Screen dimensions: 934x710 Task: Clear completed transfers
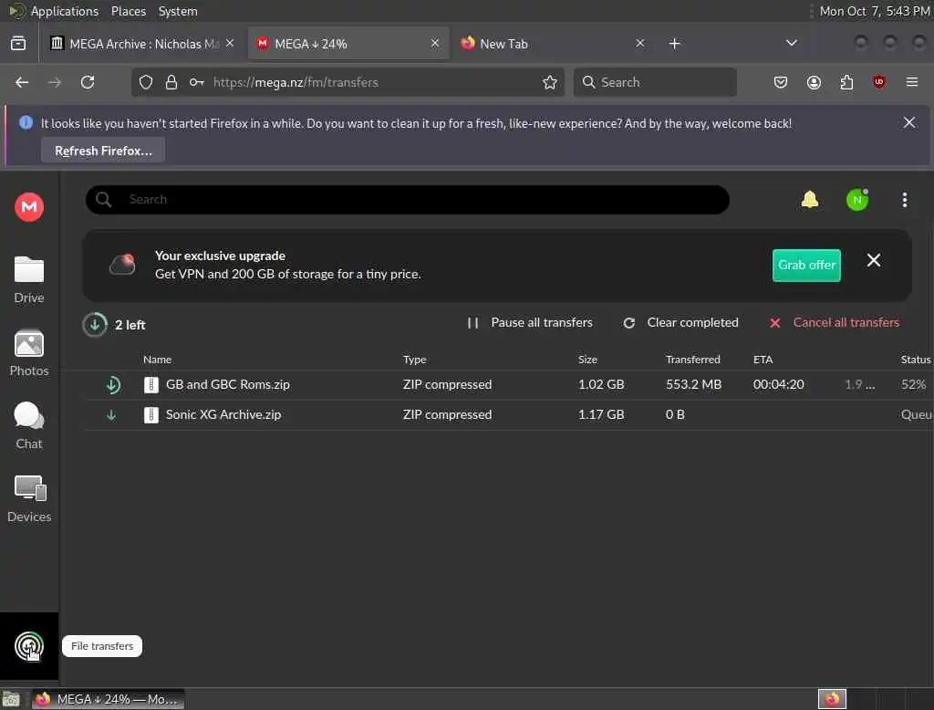coord(680,322)
